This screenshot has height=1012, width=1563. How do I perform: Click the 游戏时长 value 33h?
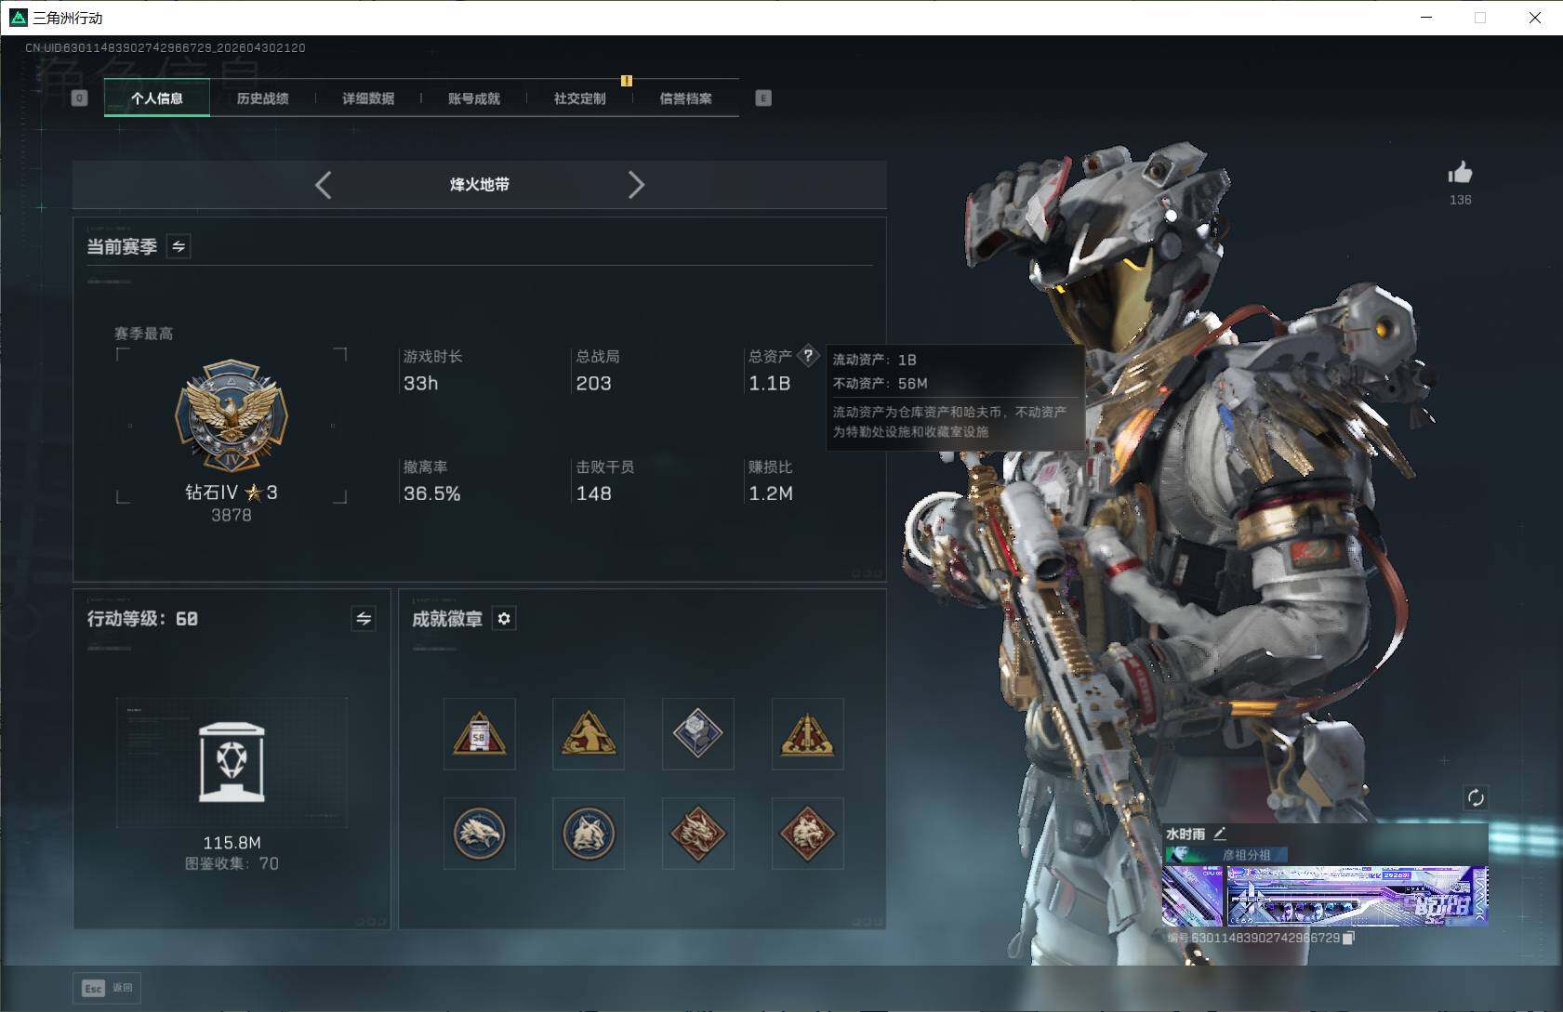coord(420,383)
